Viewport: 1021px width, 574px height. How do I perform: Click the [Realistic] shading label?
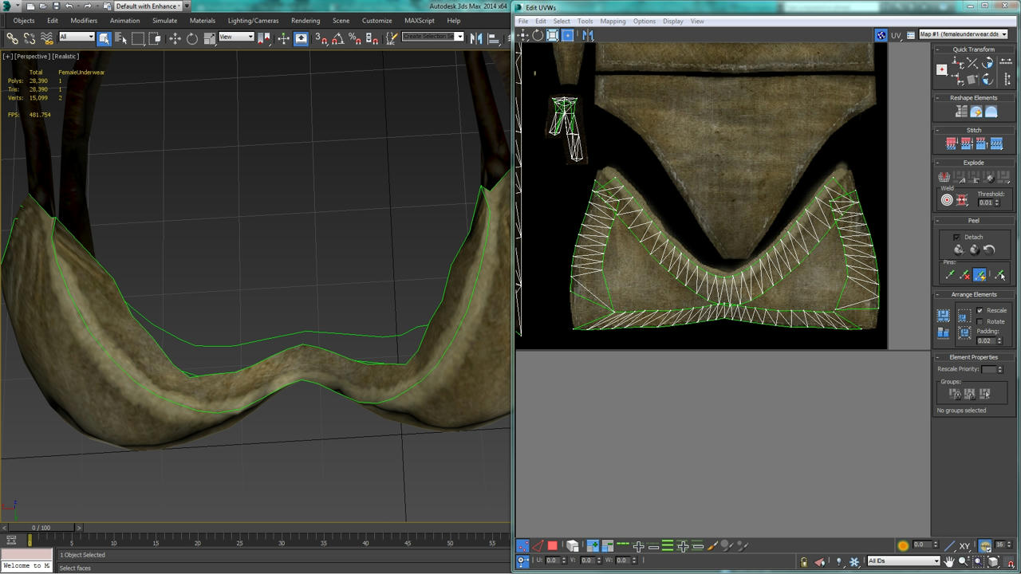[x=66, y=57]
